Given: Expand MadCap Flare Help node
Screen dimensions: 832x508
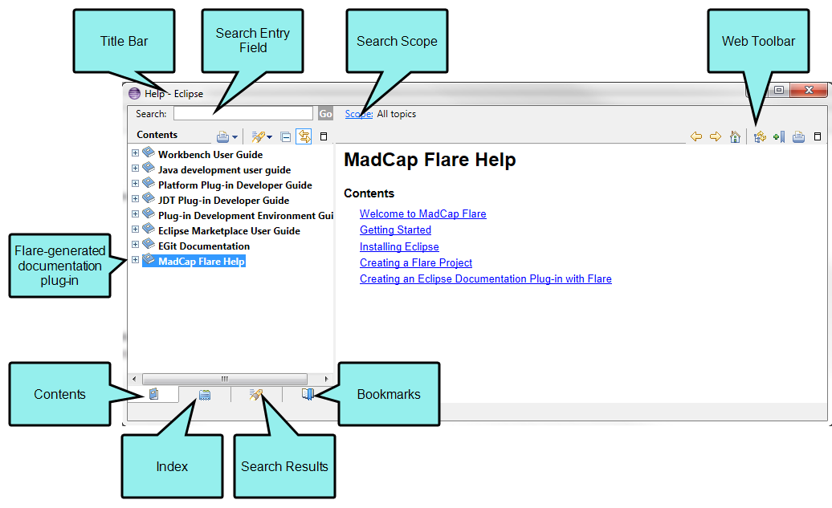Looking at the screenshot, I should [135, 260].
